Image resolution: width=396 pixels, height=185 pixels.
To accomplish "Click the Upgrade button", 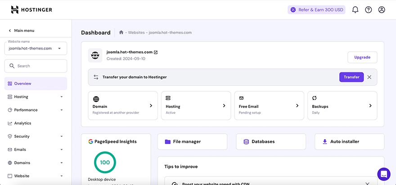I will click(x=362, y=57).
